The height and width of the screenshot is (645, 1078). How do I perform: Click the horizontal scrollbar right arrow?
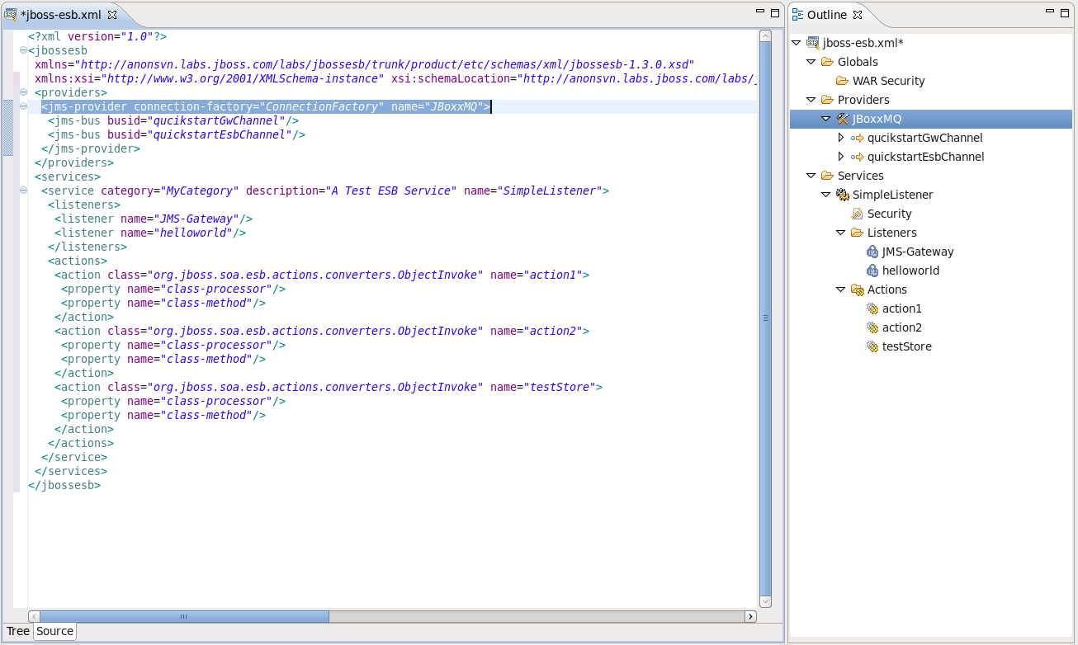[750, 616]
